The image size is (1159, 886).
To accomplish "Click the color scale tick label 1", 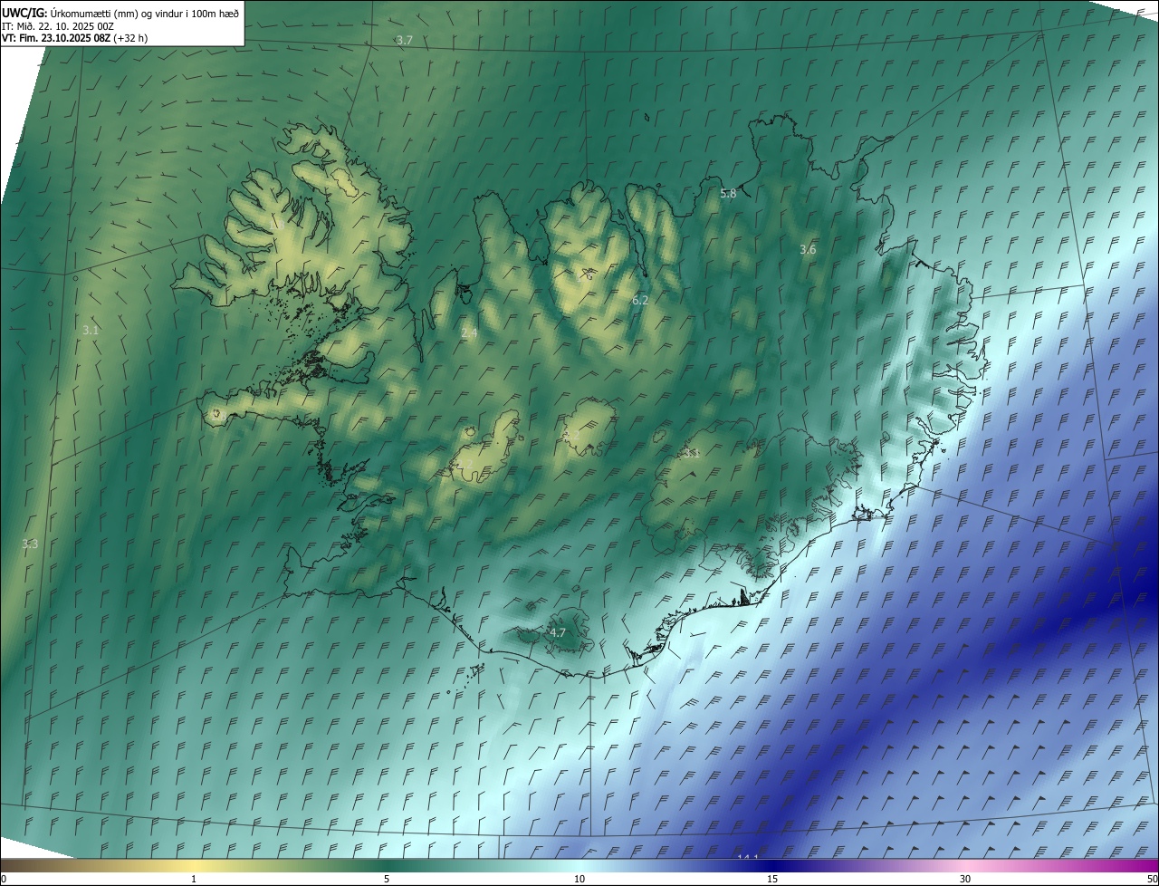I will [x=194, y=880].
